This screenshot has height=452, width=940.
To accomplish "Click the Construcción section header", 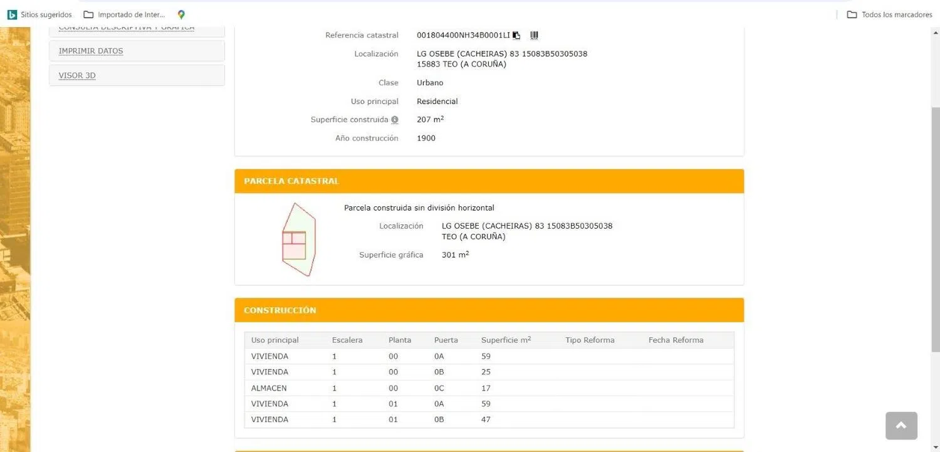I will [489, 310].
